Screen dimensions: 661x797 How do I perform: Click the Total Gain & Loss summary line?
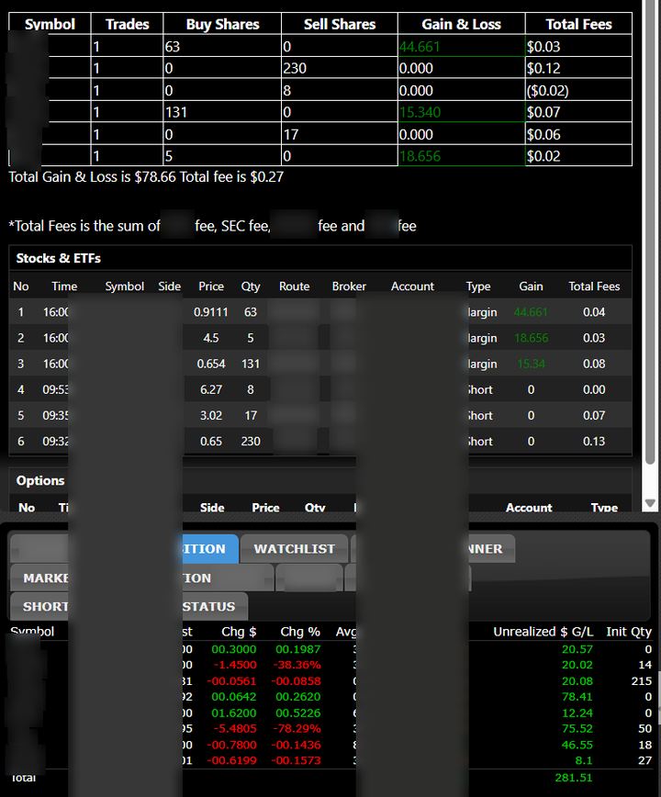146,177
